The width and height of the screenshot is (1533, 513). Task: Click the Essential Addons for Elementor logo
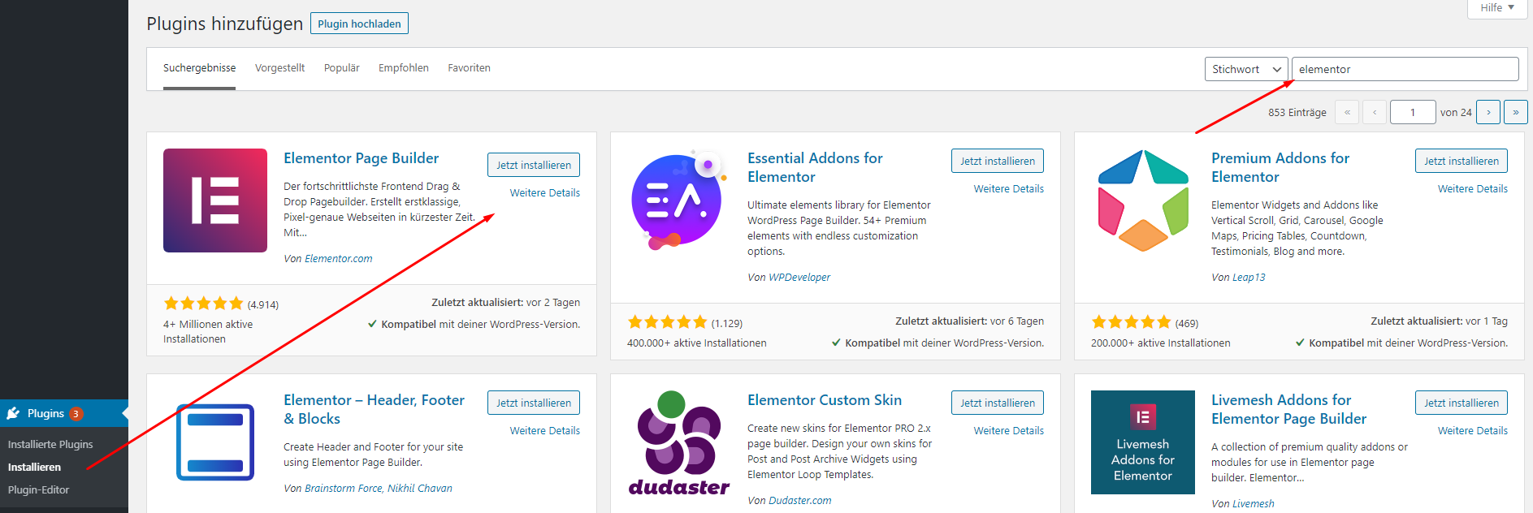click(676, 200)
